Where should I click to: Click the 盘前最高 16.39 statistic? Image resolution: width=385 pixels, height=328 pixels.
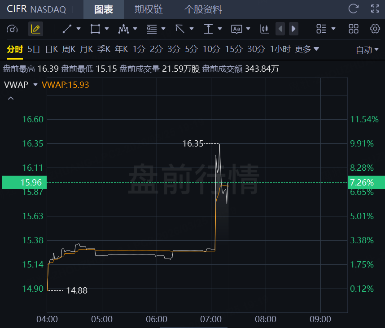tap(31, 69)
